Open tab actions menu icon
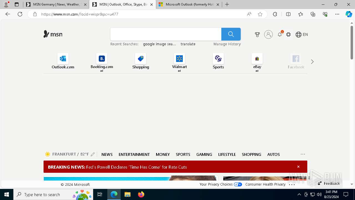355x200 pixels. coord(17,4)
